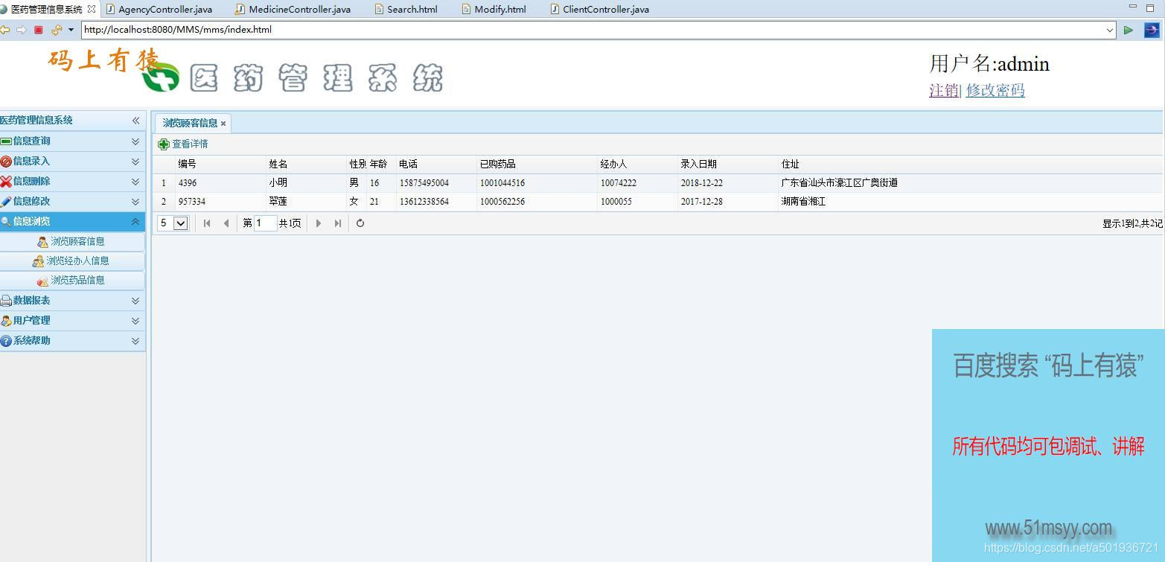The width and height of the screenshot is (1165, 562).
Task: Click the browser refresh icon
Action: [57, 30]
